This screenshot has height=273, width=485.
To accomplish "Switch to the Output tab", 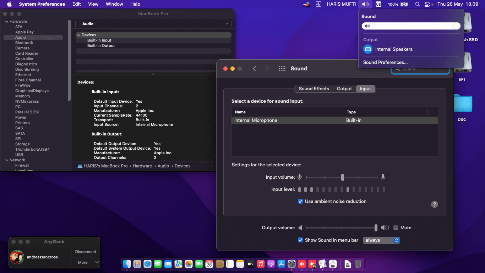I will (x=344, y=89).
